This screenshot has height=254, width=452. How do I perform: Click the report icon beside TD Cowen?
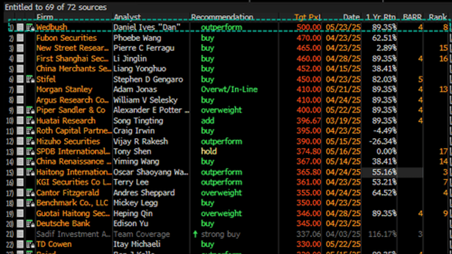point(30,244)
